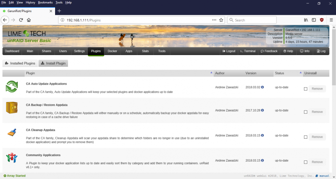Open the Firefox Tools menu

pos(59,3)
